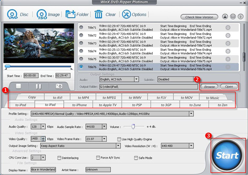Open settings gear for Title73

[228, 43]
